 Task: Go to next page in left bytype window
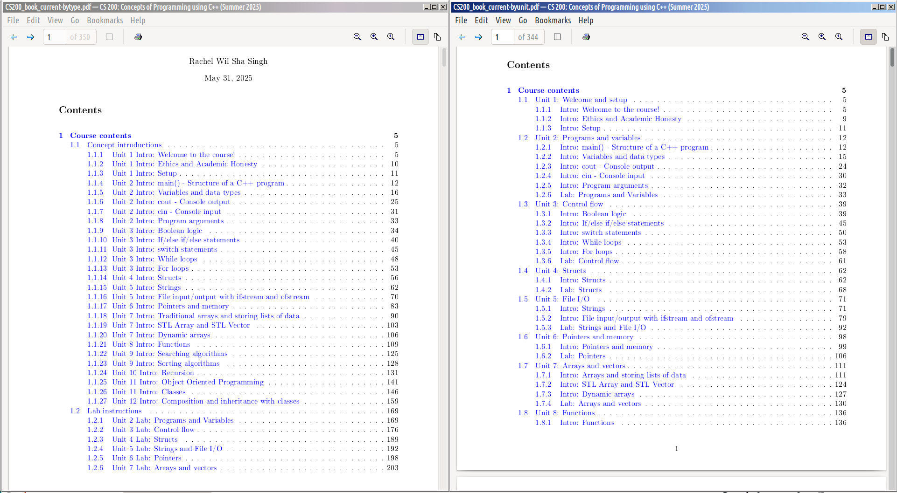point(30,37)
